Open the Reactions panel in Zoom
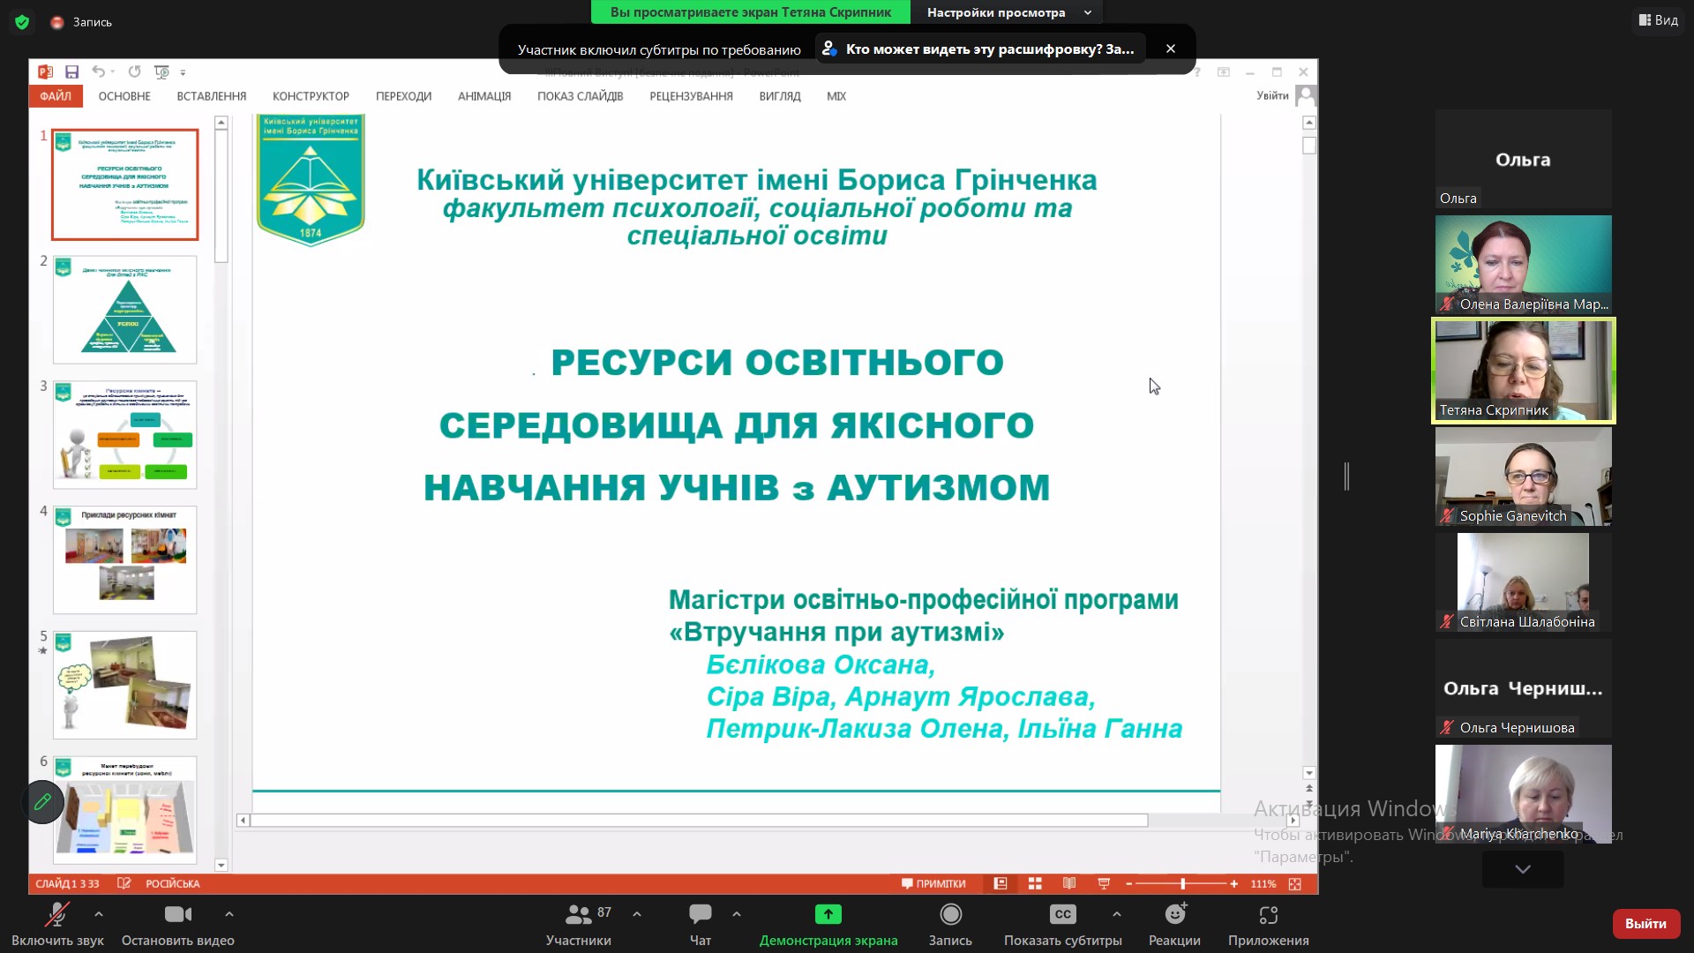The image size is (1694, 953). coord(1173,922)
